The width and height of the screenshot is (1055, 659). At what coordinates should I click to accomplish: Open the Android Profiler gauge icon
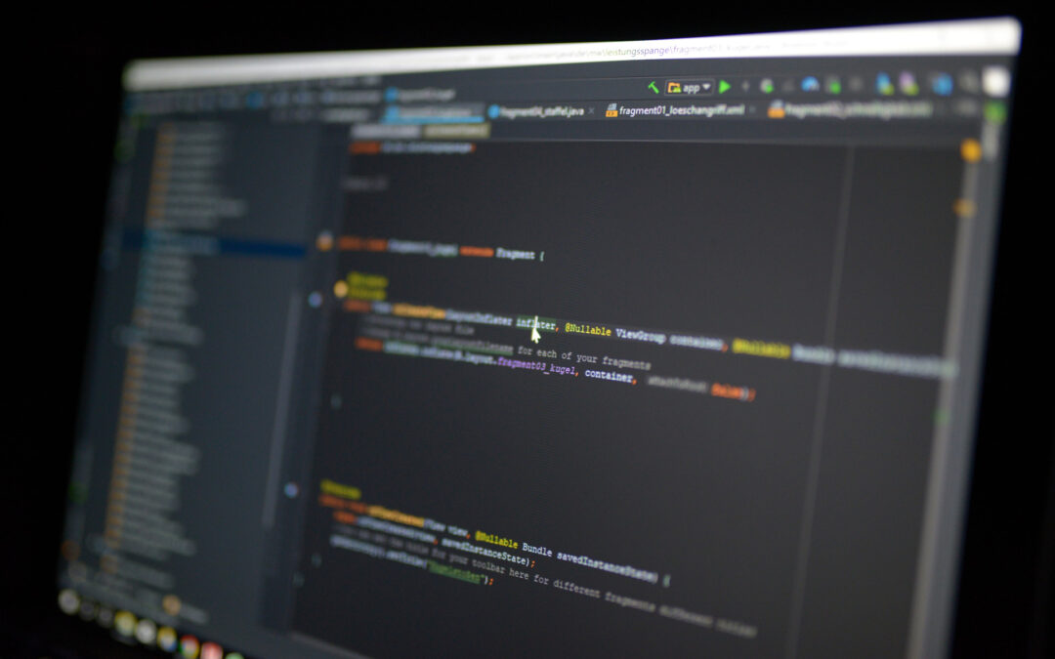(810, 85)
